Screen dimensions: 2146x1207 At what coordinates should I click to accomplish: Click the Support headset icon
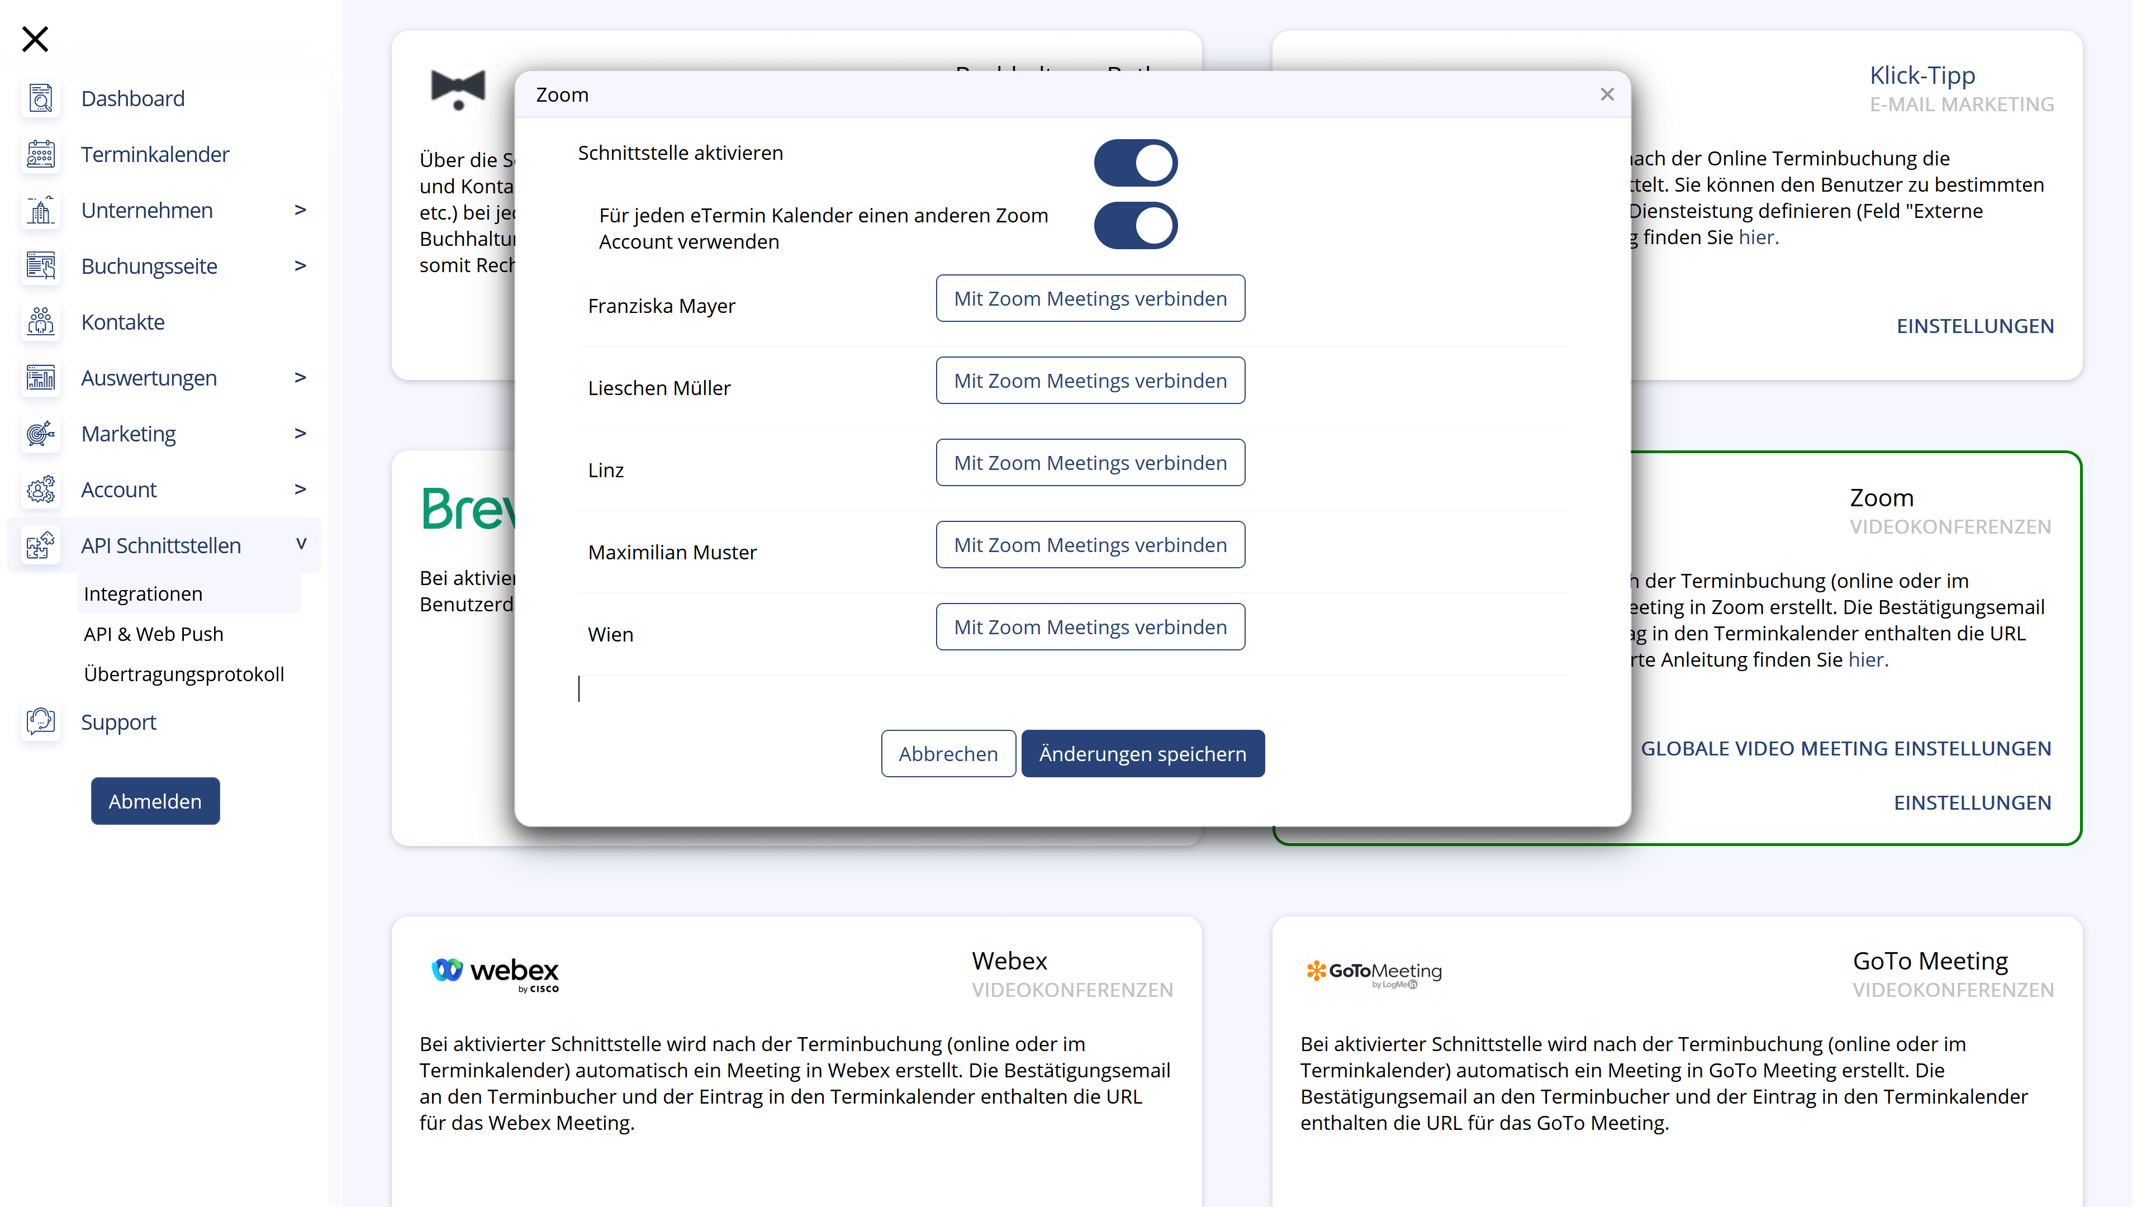[x=40, y=721]
